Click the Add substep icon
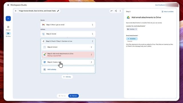This screenshot has height=103, width=183. click(x=45, y=70)
